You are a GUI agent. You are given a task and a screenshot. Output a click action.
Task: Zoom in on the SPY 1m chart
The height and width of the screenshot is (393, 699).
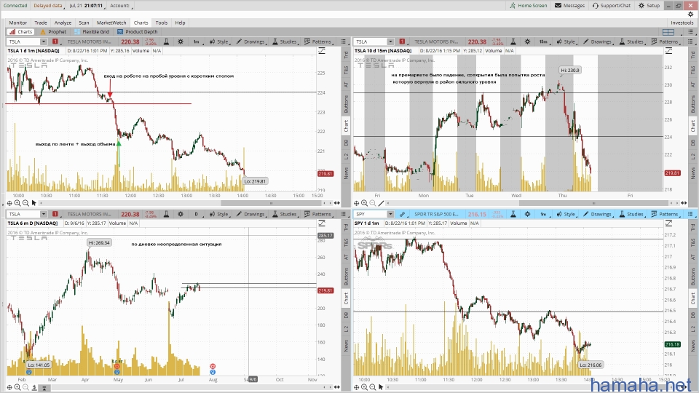pyautogui.click(x=364, y=387)
